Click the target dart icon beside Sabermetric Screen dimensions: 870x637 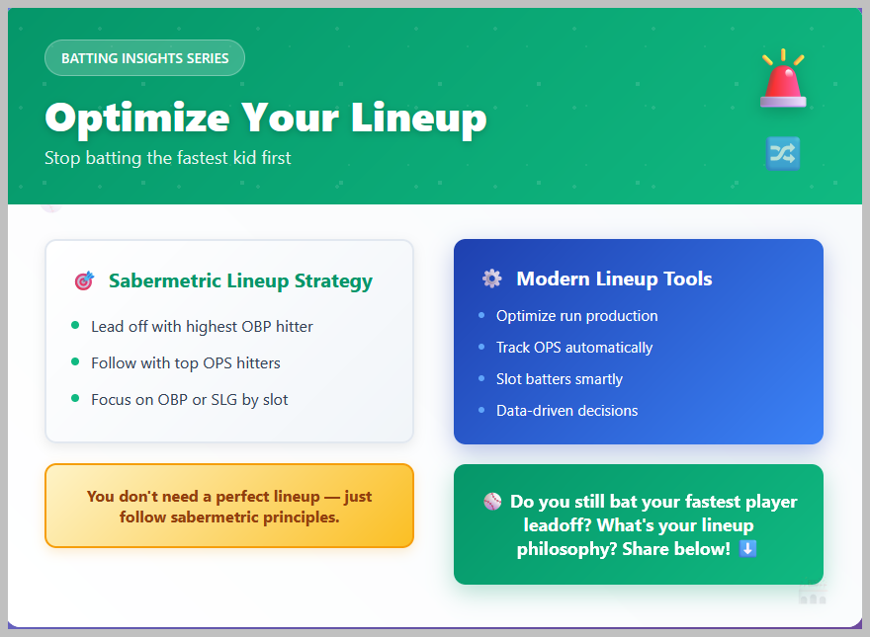tap(84, 281)
